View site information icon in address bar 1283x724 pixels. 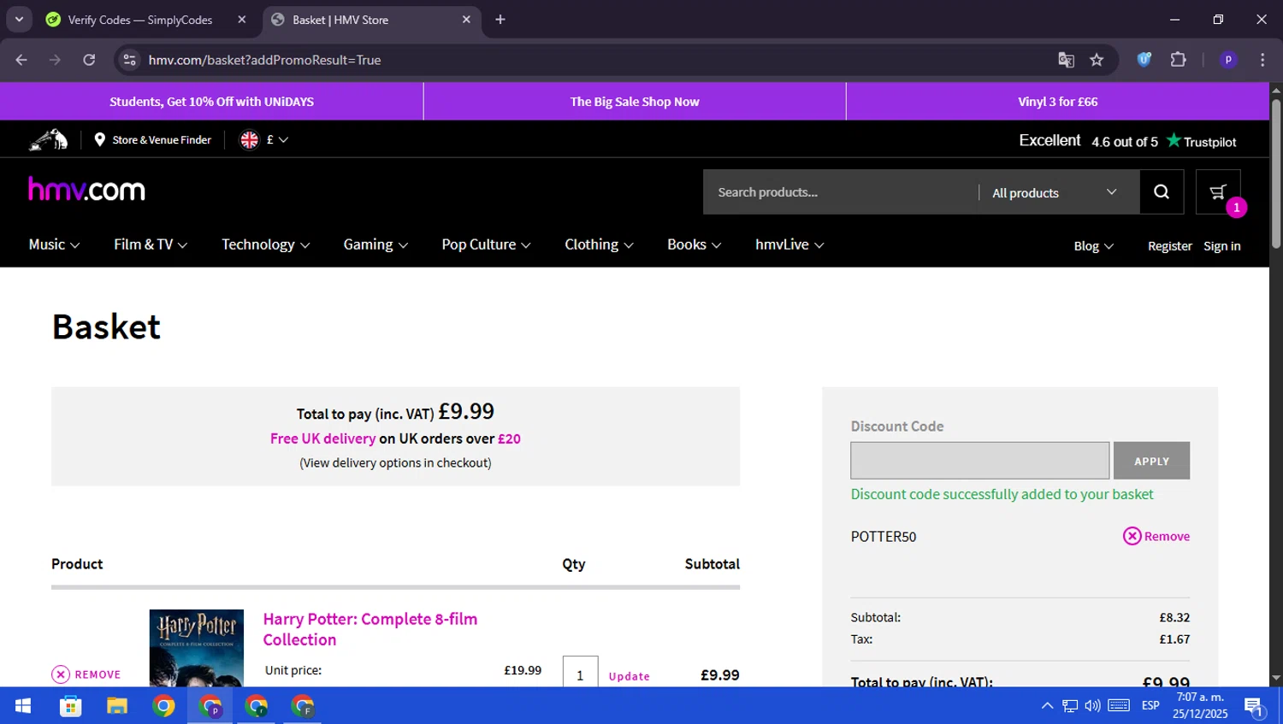point(130,60)
